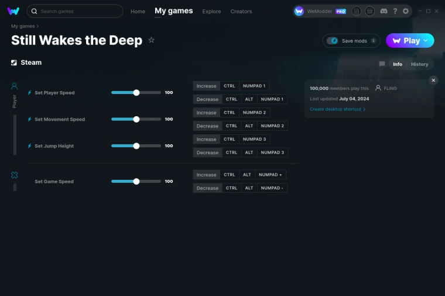The height and width of the screenshot is (296, 445).
Task: Close the info panel
Action: pyautogui.click(x=433, y=81)
